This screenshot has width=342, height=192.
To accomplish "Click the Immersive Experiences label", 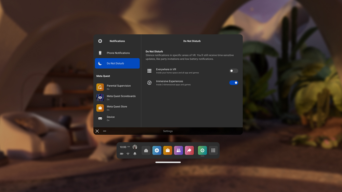I will tap(170, 81).
